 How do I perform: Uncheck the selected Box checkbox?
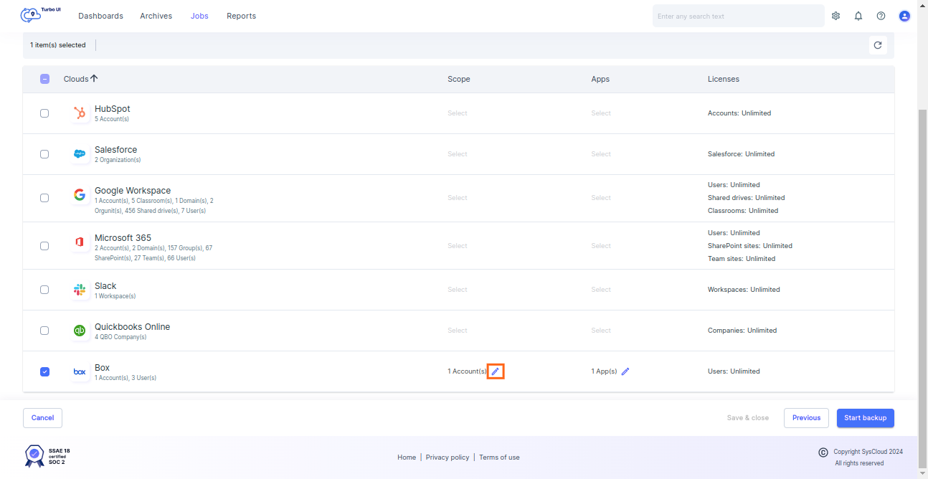[x=44, y=371]
